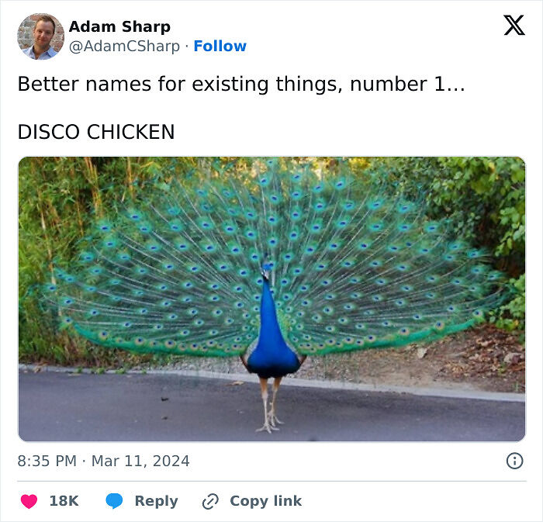
Task: Select the Copy link text
Action: (265, 501)
